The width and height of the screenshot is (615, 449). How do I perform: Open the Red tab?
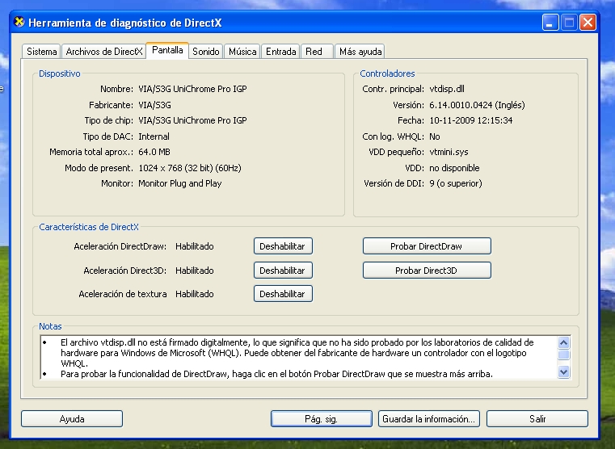click(x=318, y=52)
